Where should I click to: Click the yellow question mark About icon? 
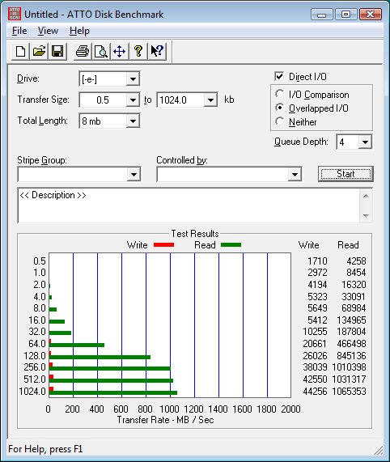[138, 51]
